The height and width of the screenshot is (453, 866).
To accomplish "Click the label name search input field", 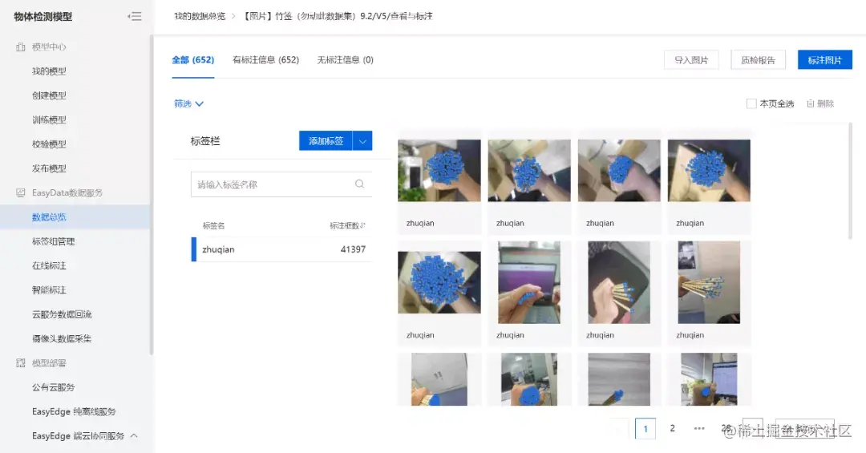I will pyautogui.click(x=281, y=184).
